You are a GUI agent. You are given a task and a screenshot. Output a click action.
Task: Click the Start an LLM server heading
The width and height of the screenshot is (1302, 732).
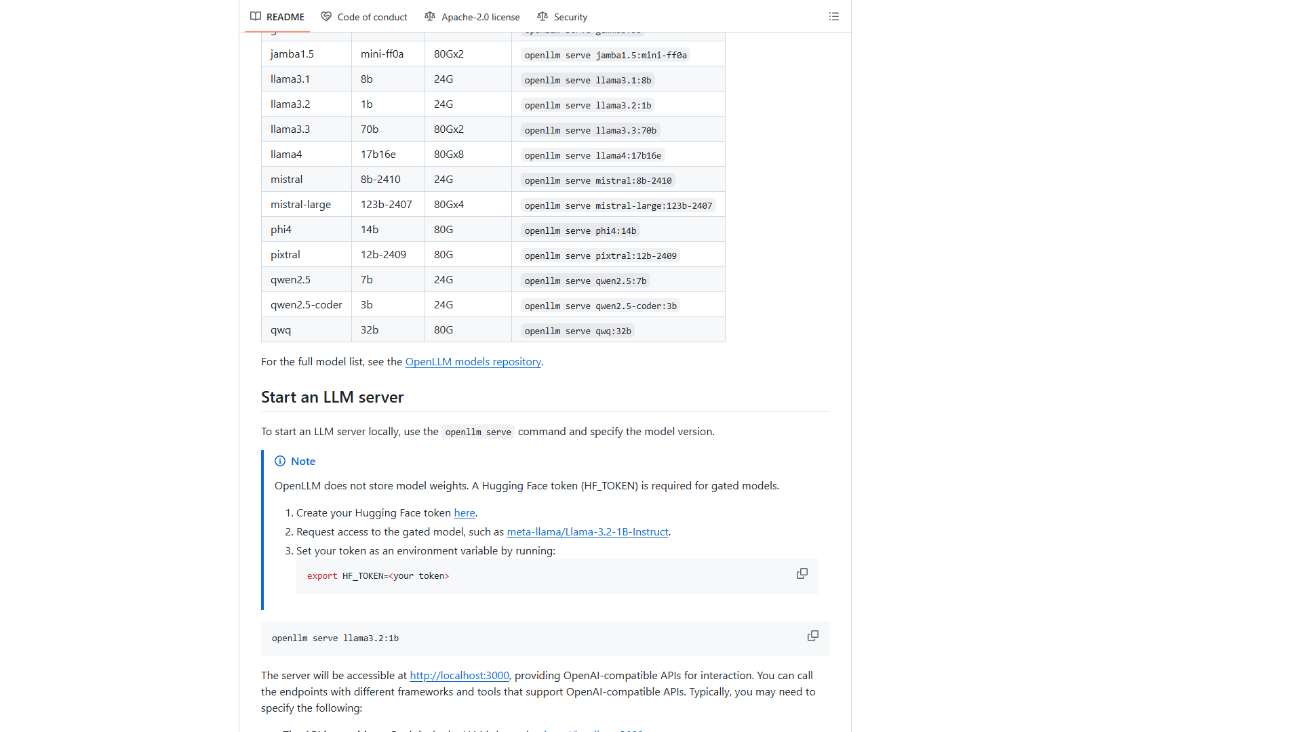(x=332, y=397)
